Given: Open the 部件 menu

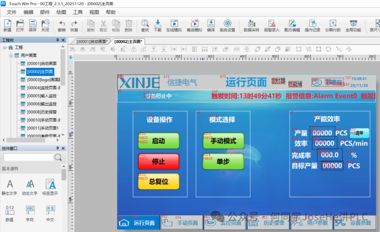Looking at the screenshot, I should click(45, 12).
